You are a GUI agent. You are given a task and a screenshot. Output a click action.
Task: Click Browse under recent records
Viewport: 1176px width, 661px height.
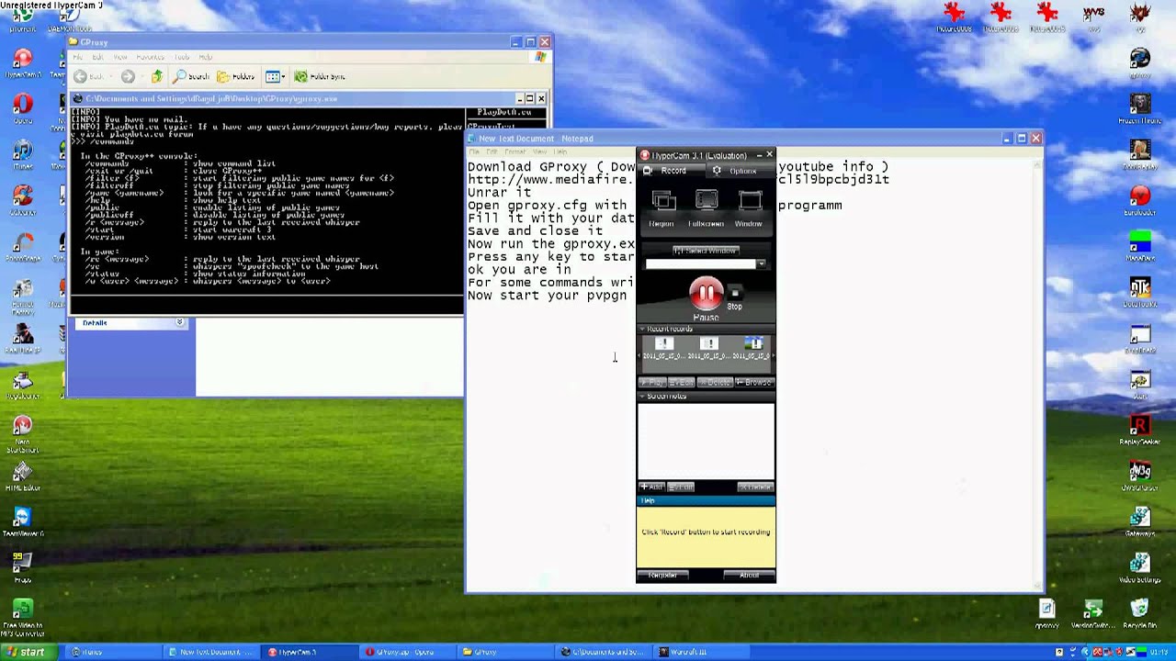(x=754, y=383)
